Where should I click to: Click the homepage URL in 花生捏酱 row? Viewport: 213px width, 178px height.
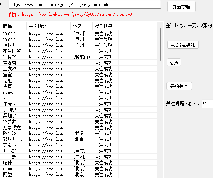click(x=48, y=51)
